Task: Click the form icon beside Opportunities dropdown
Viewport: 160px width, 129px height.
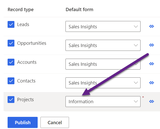Action: click(152, 45)
